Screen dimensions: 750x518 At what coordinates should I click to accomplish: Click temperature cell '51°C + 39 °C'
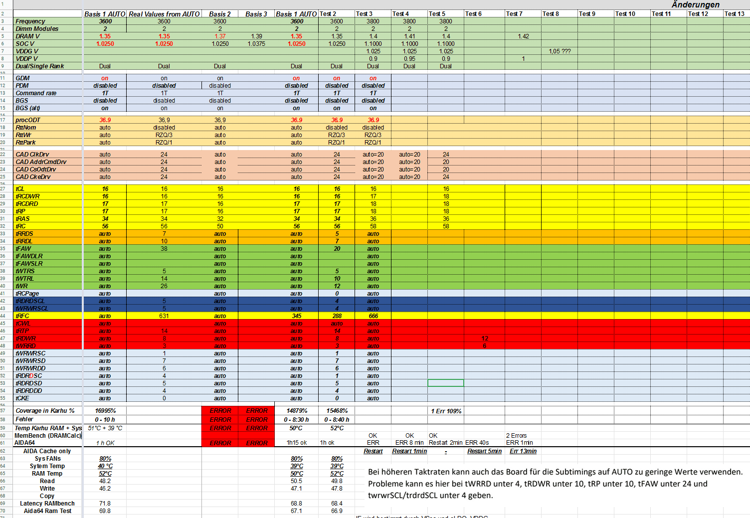105,428
